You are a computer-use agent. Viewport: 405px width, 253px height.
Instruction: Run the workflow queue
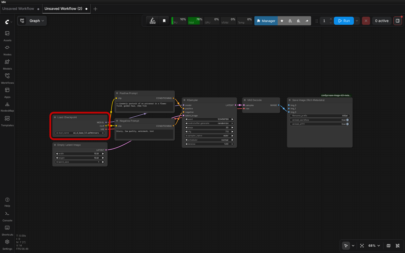point(344,21)
